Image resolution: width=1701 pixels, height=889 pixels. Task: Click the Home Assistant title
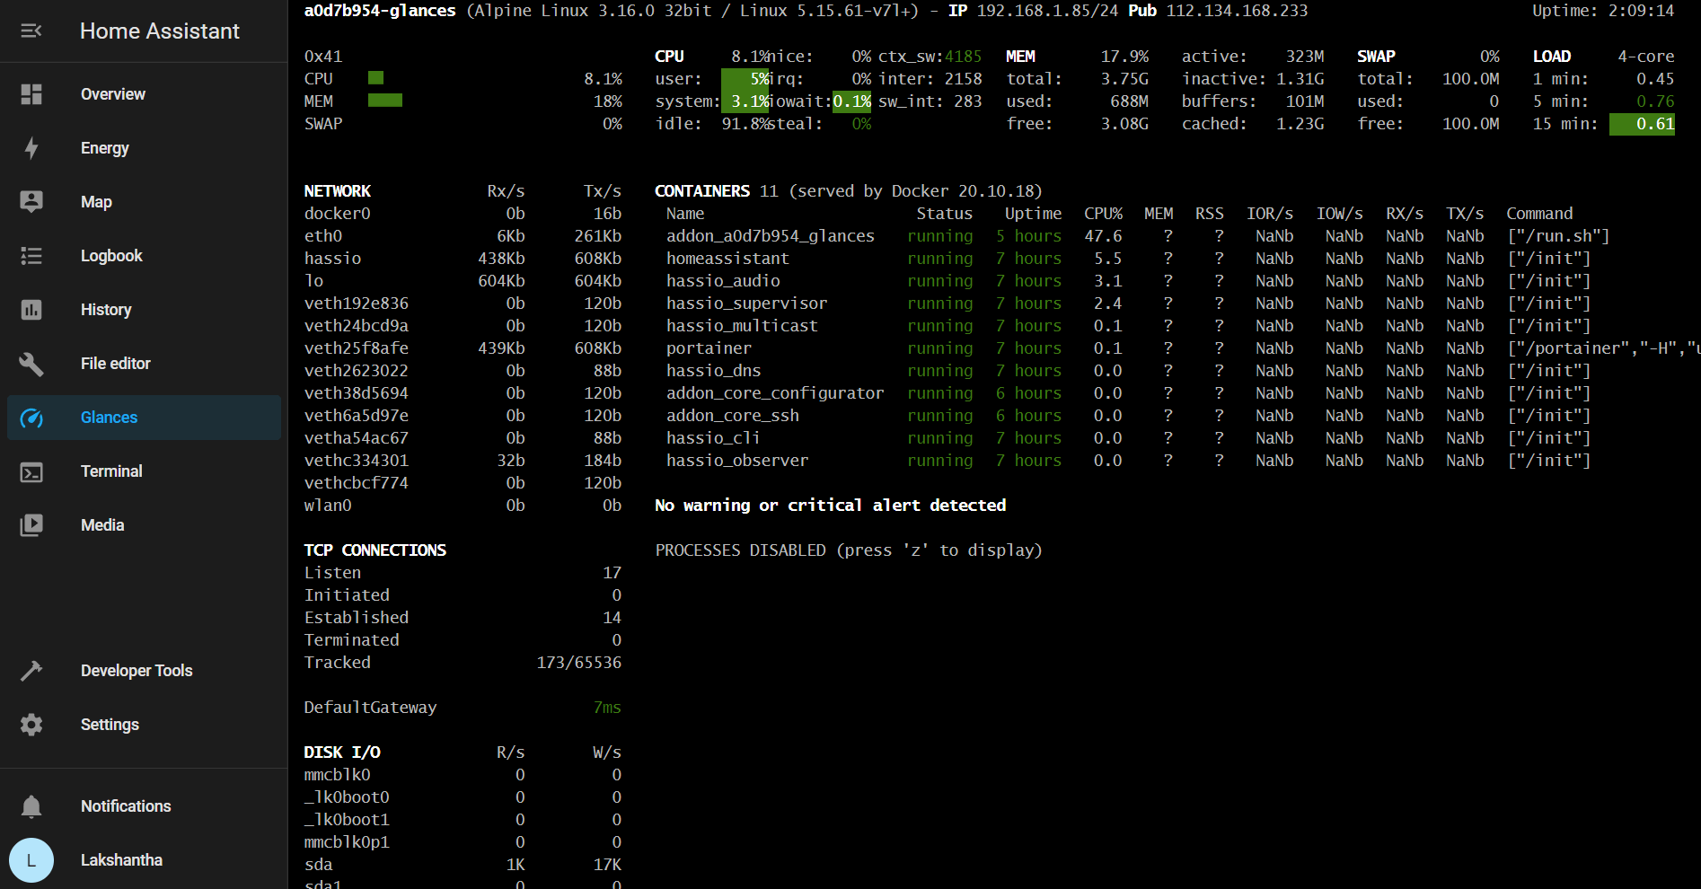[x=160, y=31]
